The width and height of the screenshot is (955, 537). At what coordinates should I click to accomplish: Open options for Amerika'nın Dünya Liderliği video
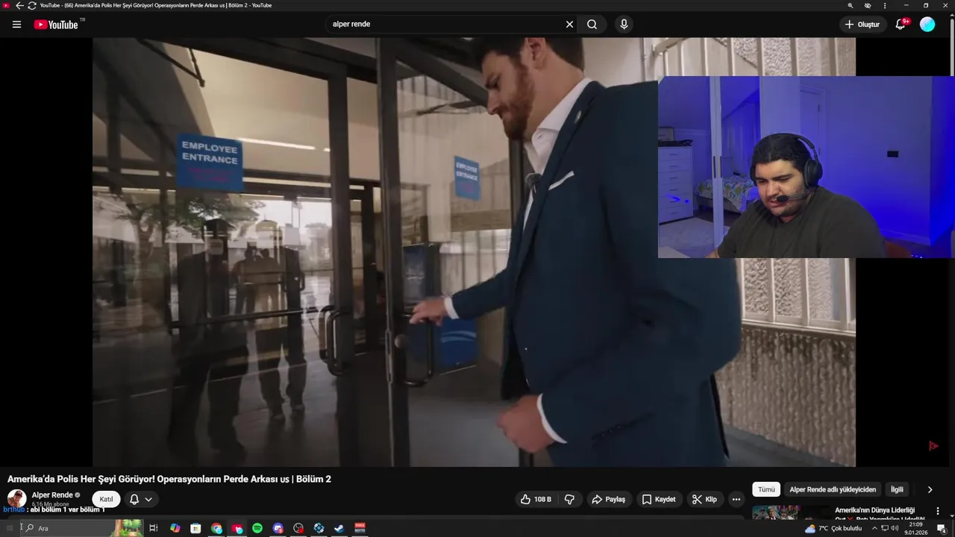938,511
